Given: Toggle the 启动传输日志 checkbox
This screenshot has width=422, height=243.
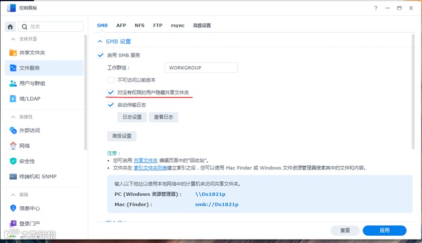Looking at the screenshot, I should click(111, 105).
